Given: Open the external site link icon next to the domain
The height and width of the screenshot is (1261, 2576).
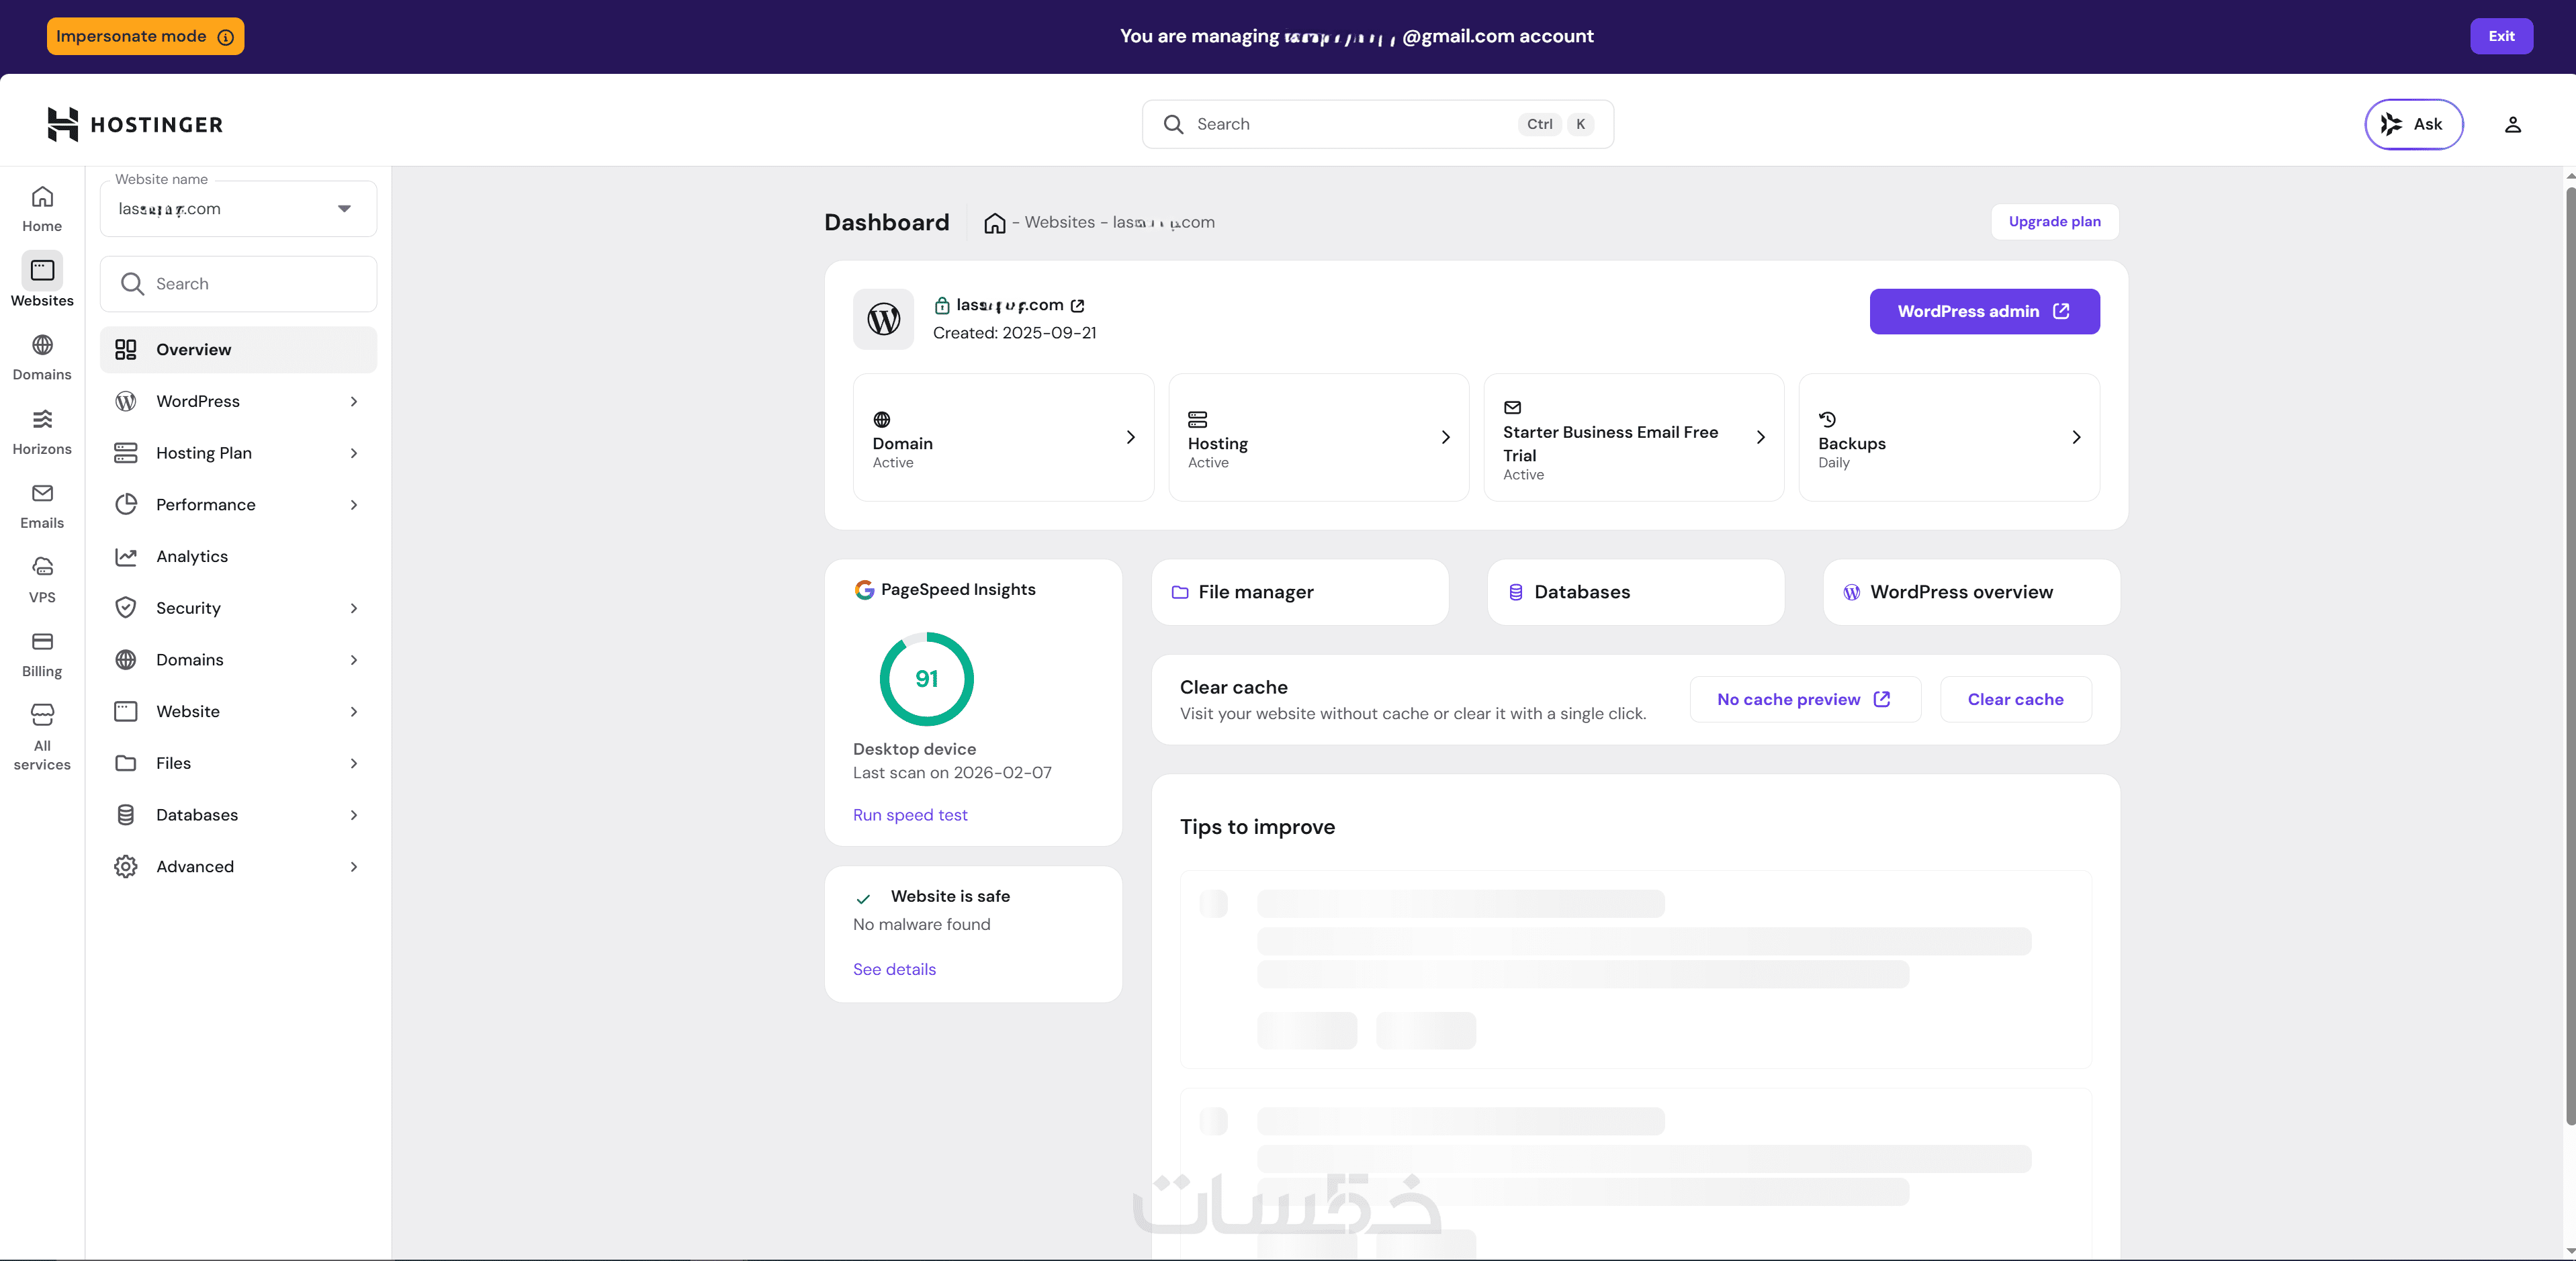Looking at the screenshot, I should tap(1077, 306).
